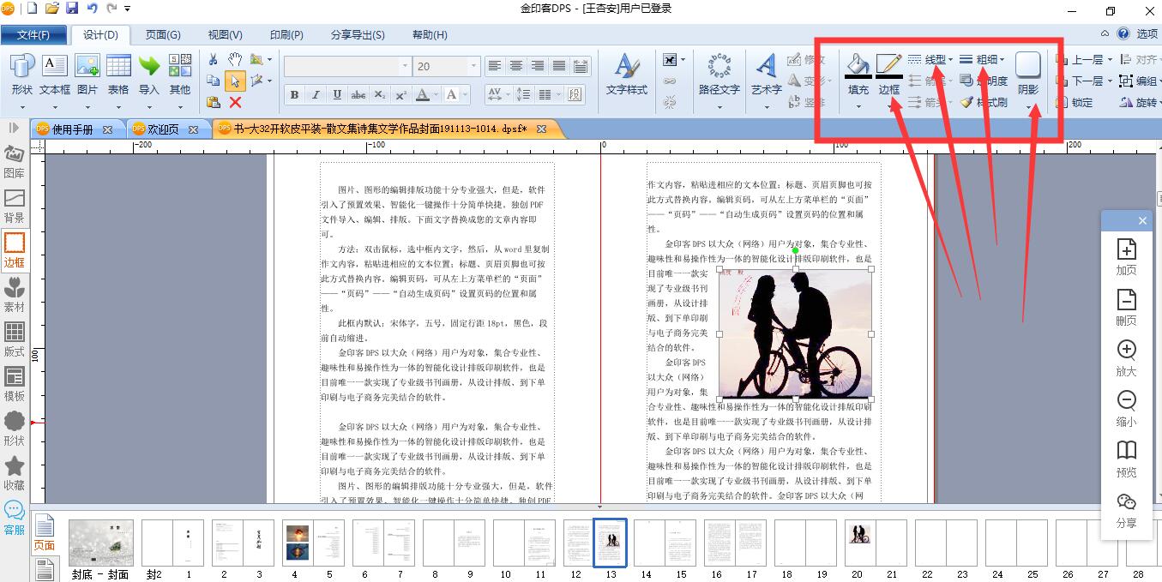Open the 收藏 favorites panel
The image size is (1162, 582).
(14, 473)
